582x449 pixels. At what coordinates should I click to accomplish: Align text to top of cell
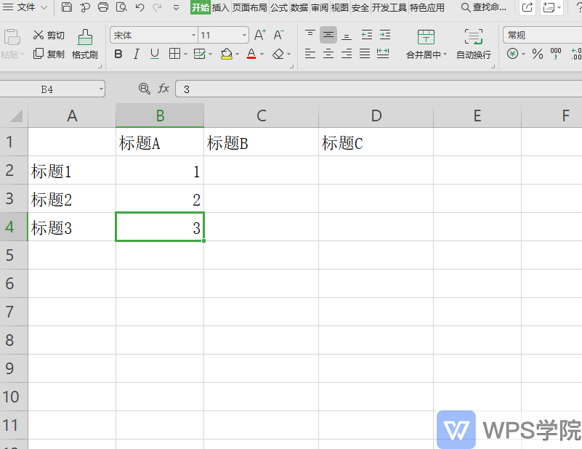coord(310,35)
